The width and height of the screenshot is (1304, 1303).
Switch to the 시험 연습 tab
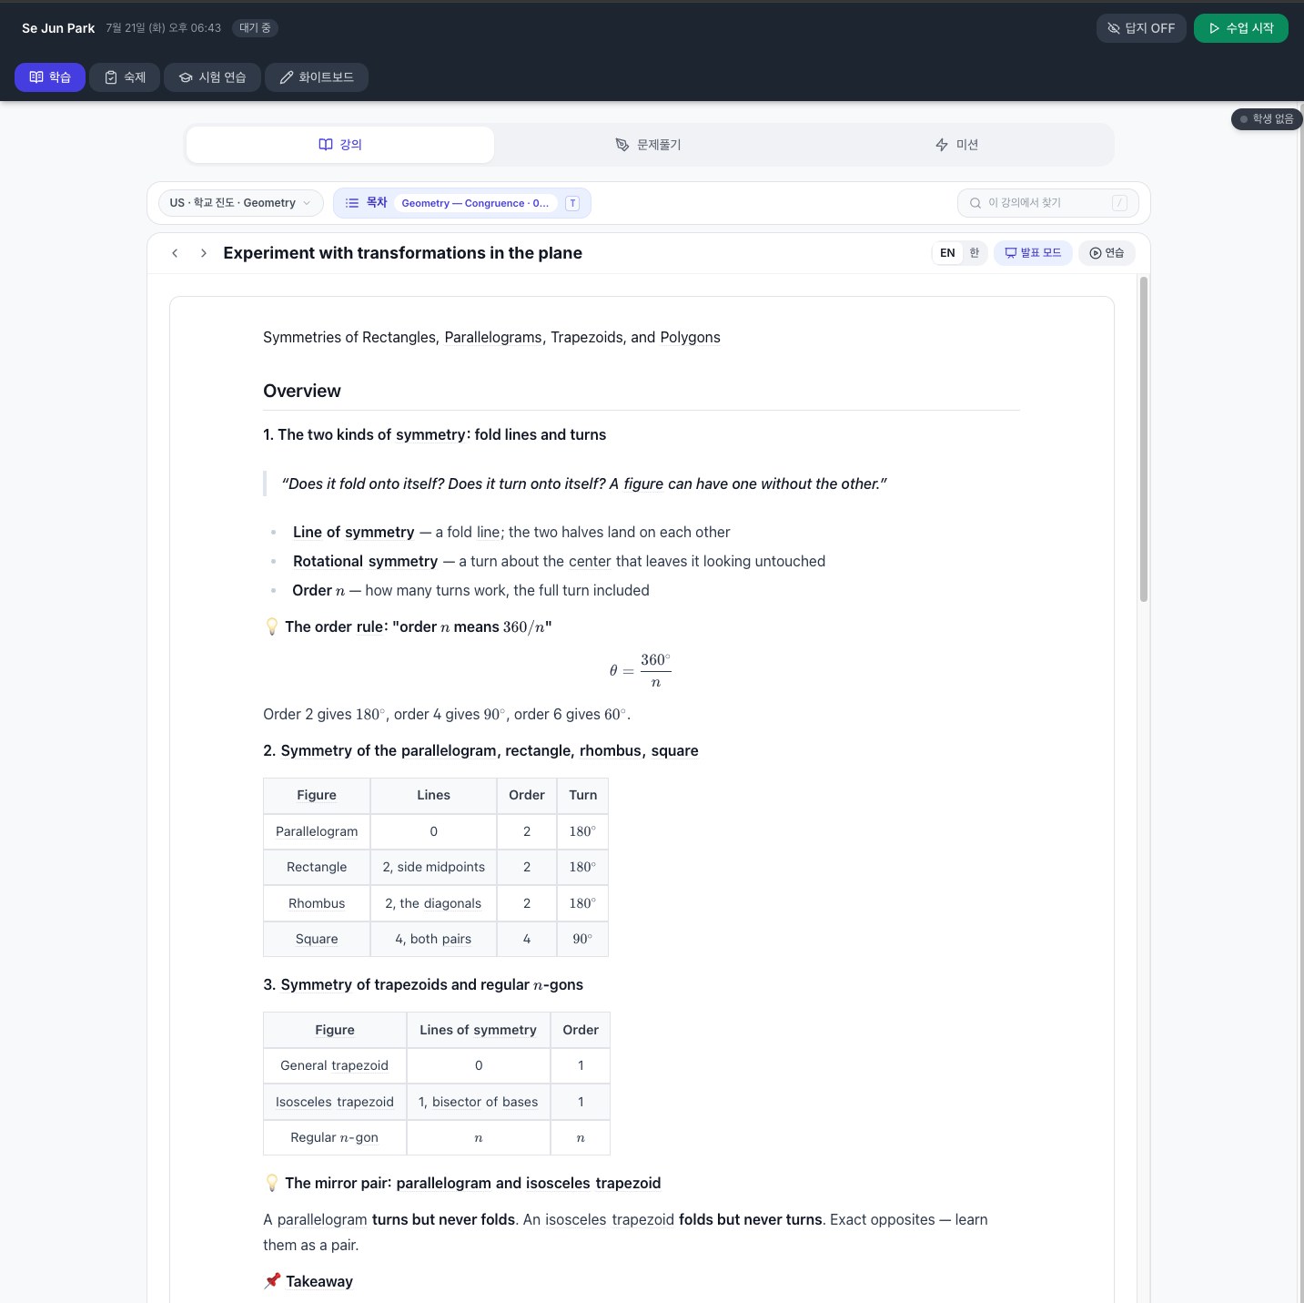[x=212, y=77]
